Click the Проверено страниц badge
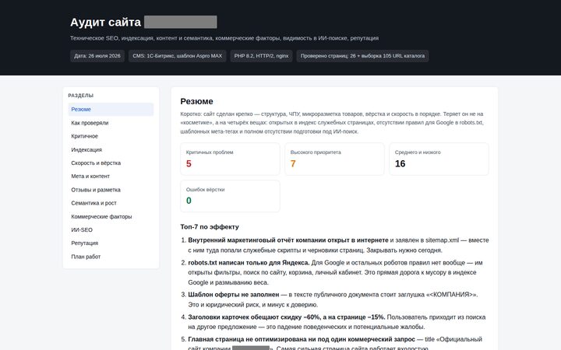 362,56
